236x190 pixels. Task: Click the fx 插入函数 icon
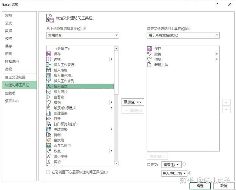[x=49, y=86]
